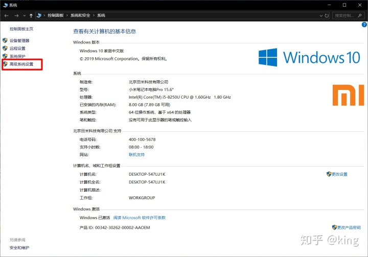Select model text 小米笔记本电脑Pro 15.6"
Viewport: 368px width, 257px height.
point(151,89)
